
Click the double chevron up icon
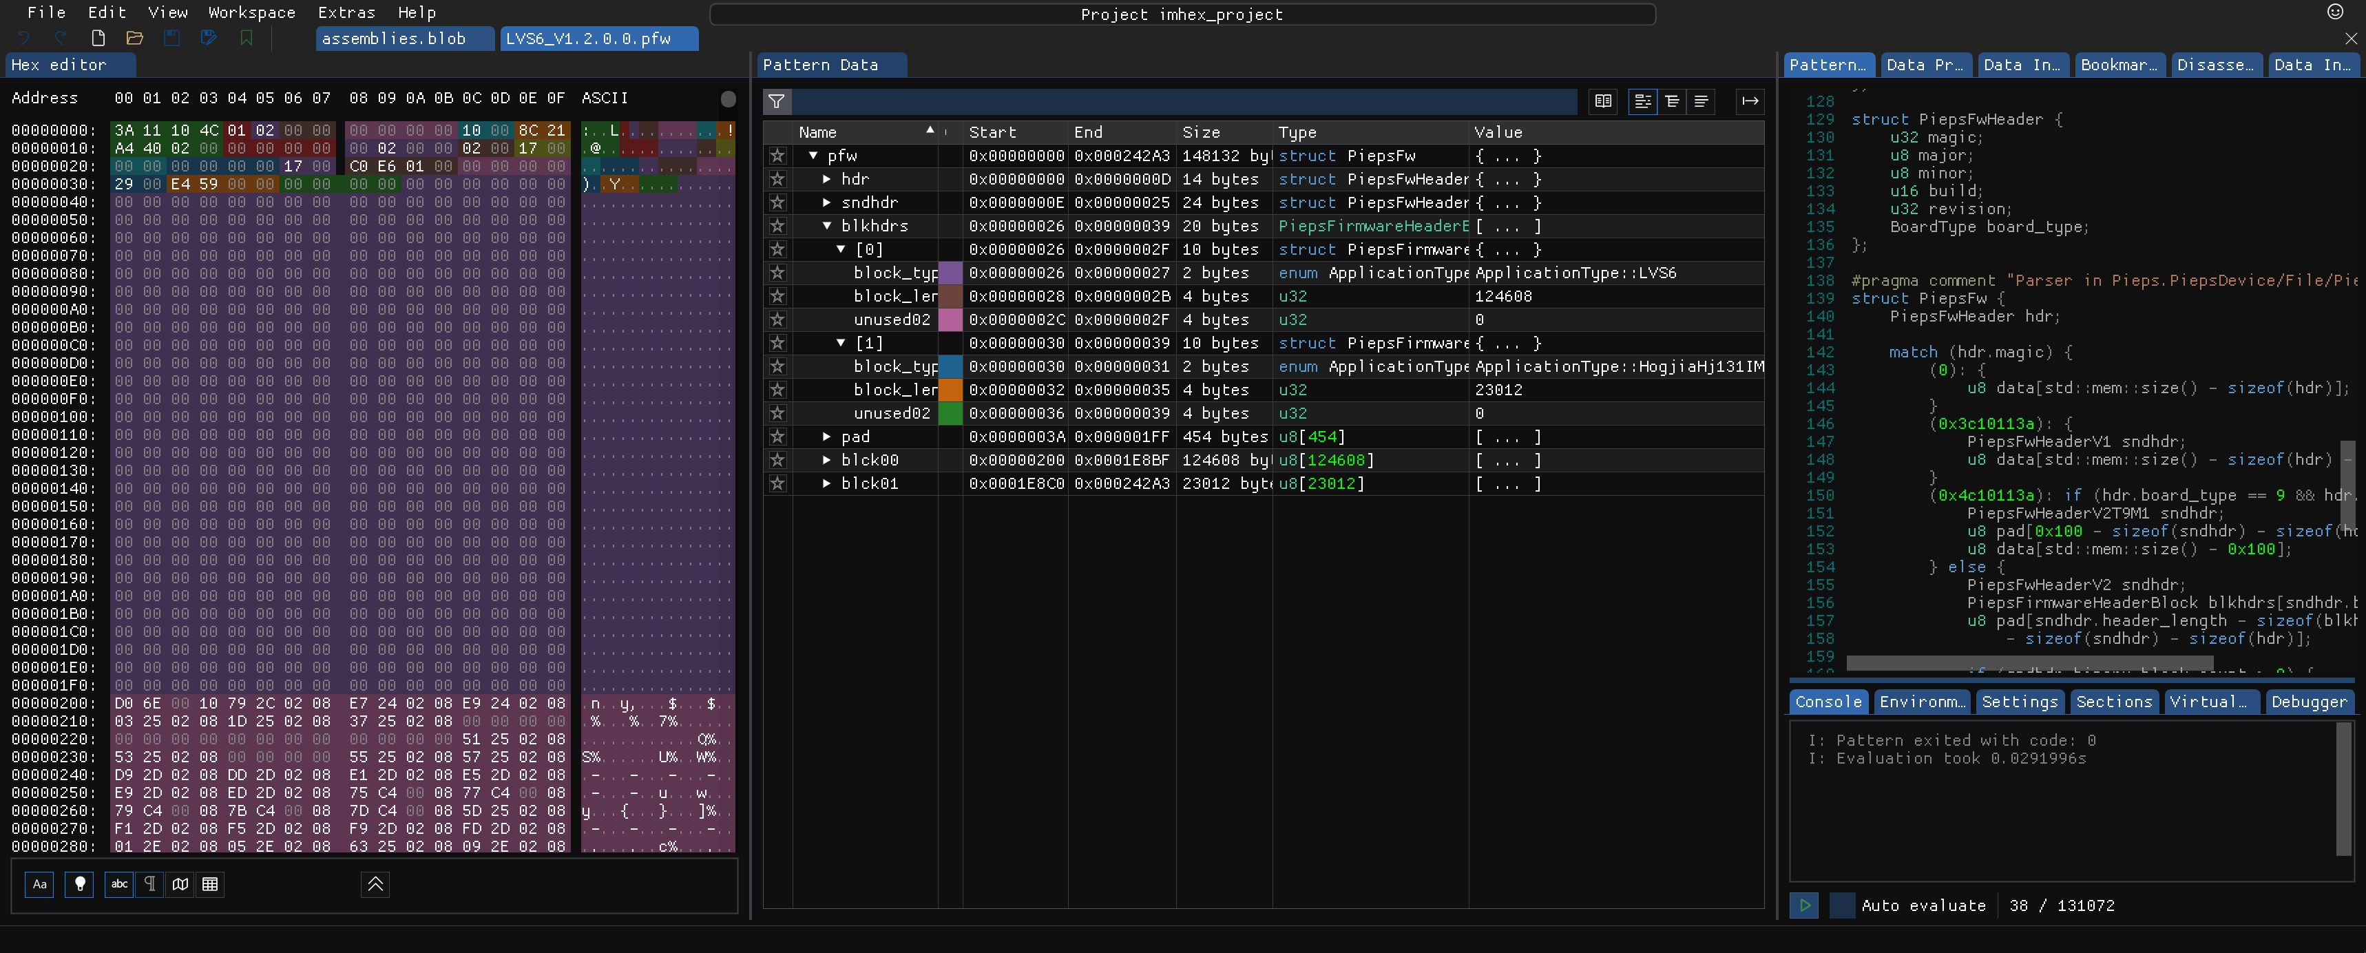point(376,884)
